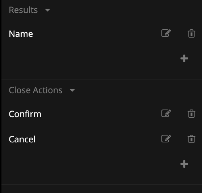Viewport: 202px width, 193px height.
Task: Remove the Confirm close action
Action: pyautogui.click(x=192, y=113)
